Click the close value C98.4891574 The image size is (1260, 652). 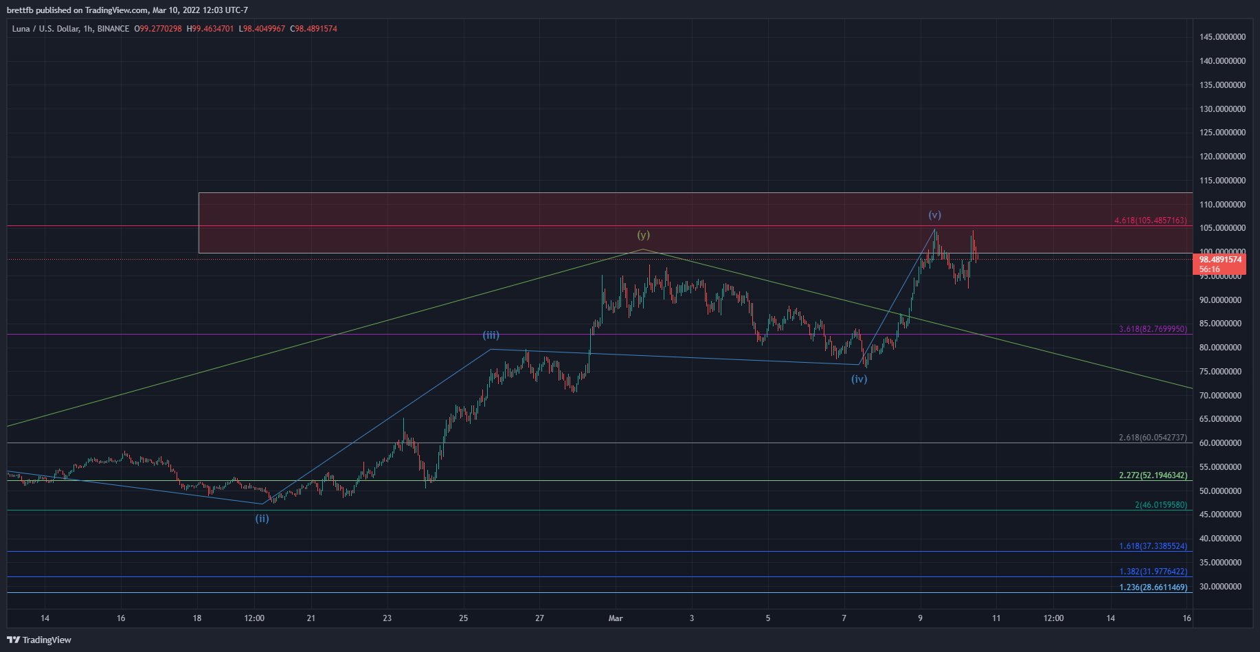313,29
